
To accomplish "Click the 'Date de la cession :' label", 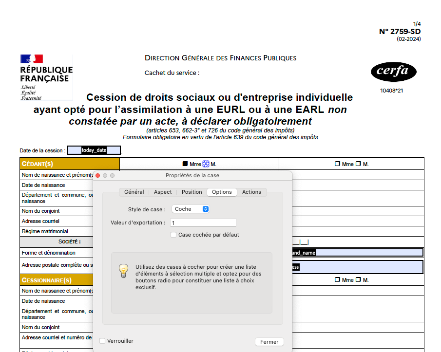I will tap(42, 150).
